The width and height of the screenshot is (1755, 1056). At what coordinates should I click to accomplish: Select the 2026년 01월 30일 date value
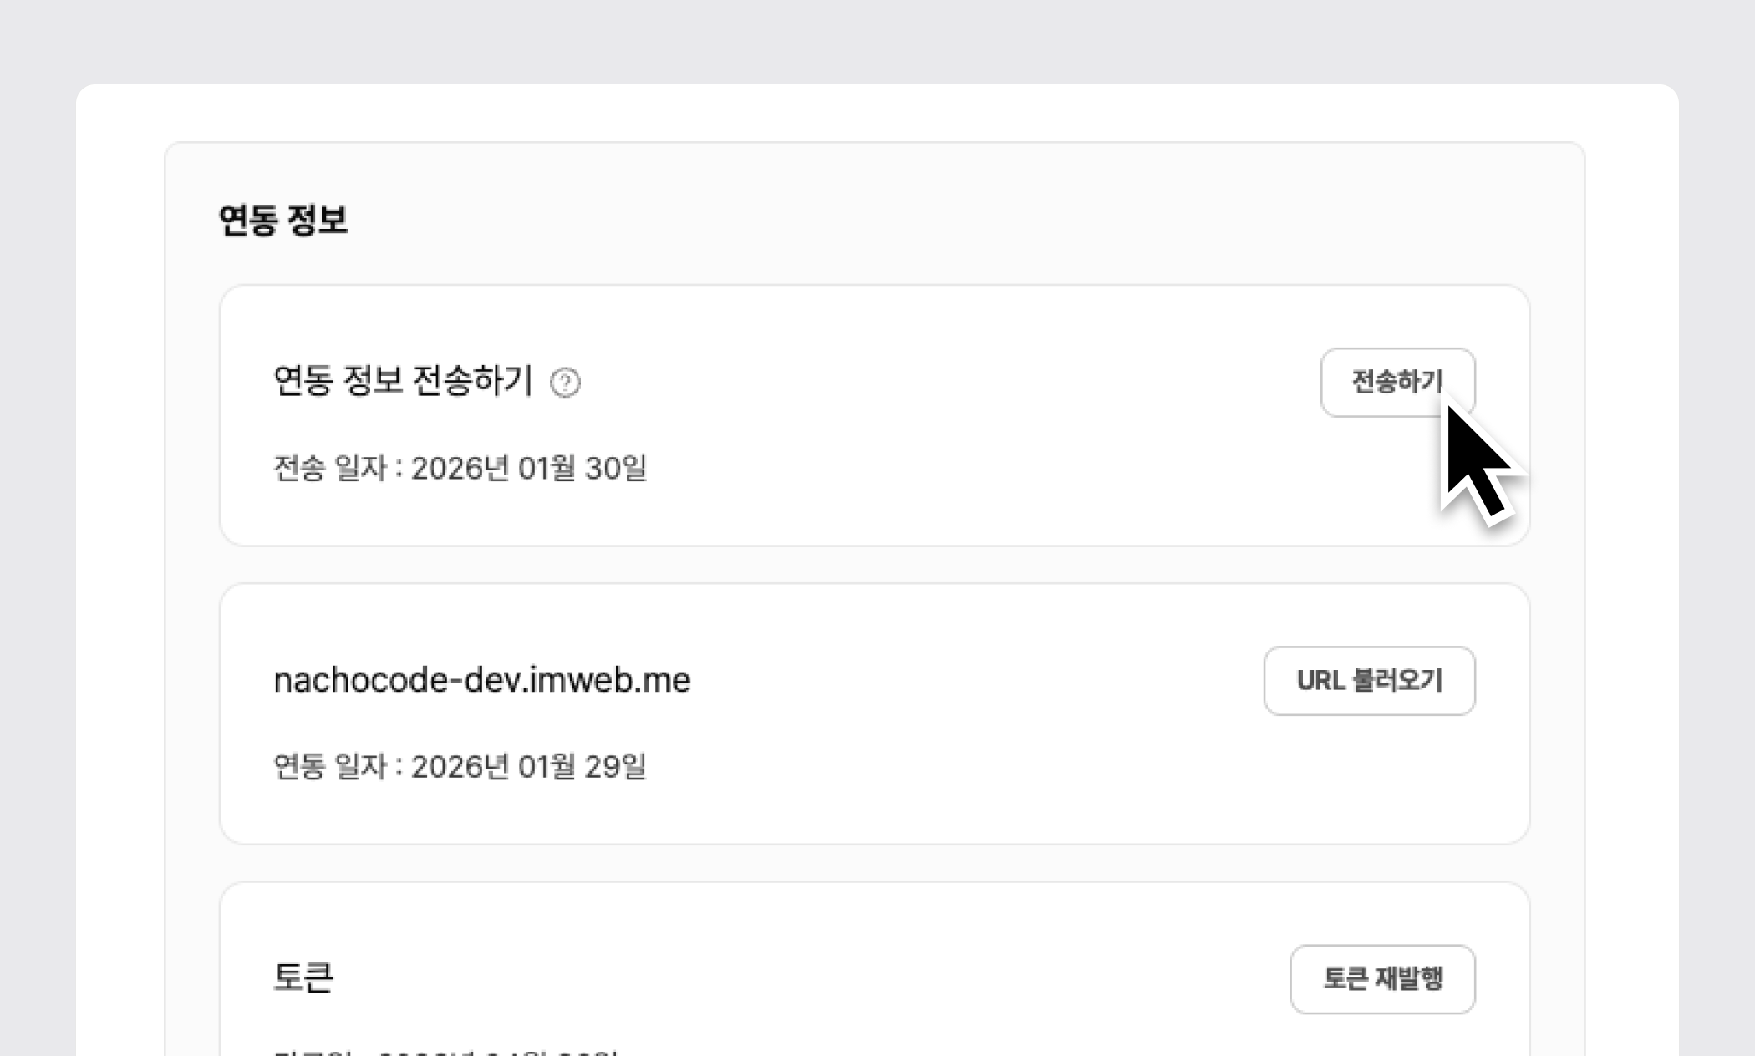(x=529, y=468)
